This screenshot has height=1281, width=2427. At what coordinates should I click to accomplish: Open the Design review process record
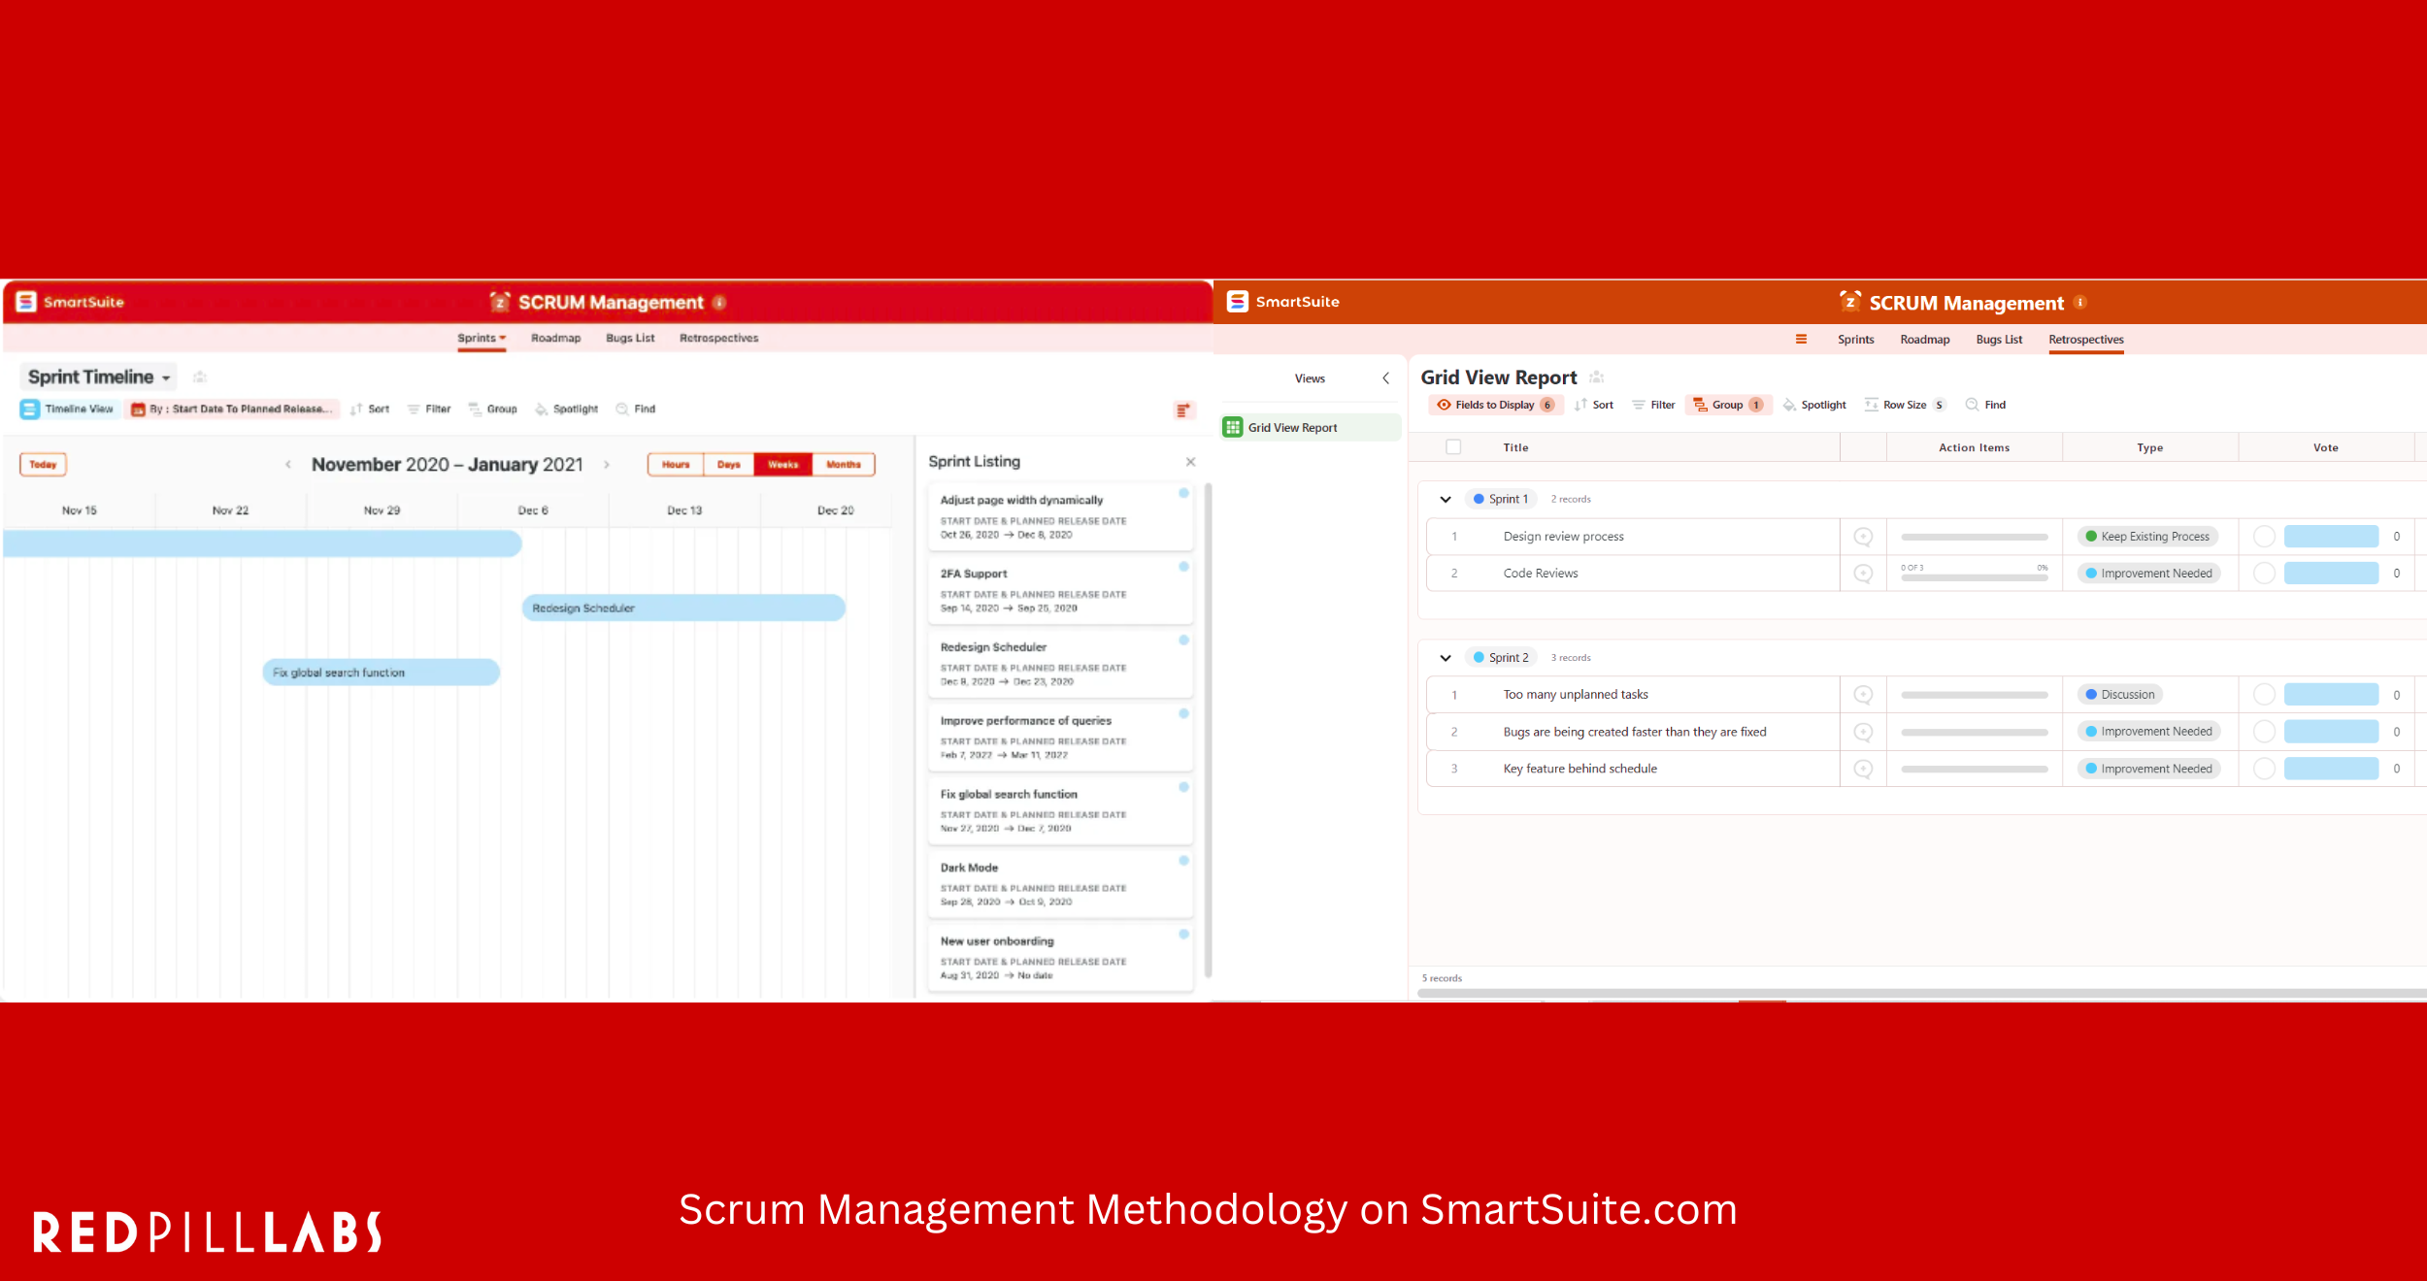(1563, 536)
